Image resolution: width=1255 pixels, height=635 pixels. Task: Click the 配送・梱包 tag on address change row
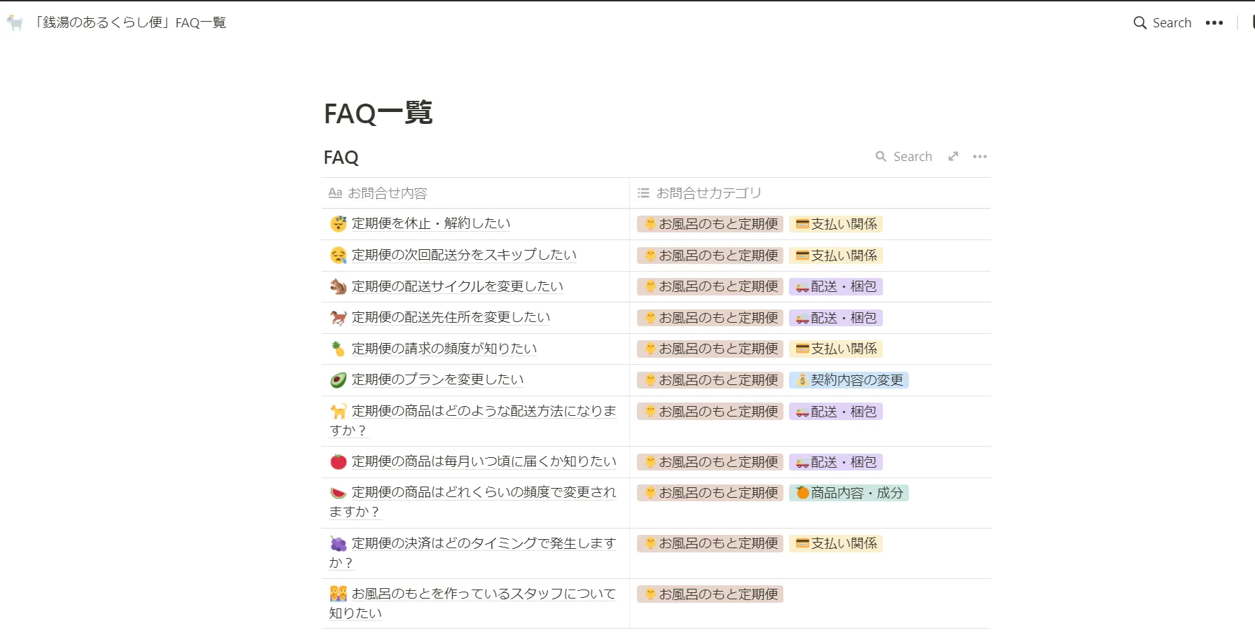click(835, 318)
